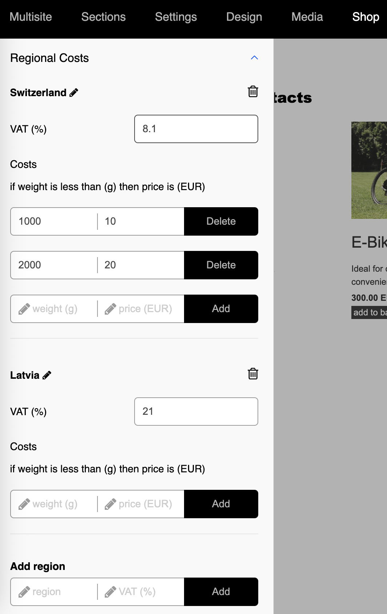Screen dimensions: 387x614
Task: Focus the Switzerland VAT field showing 8.1
Action: [196, 129]
